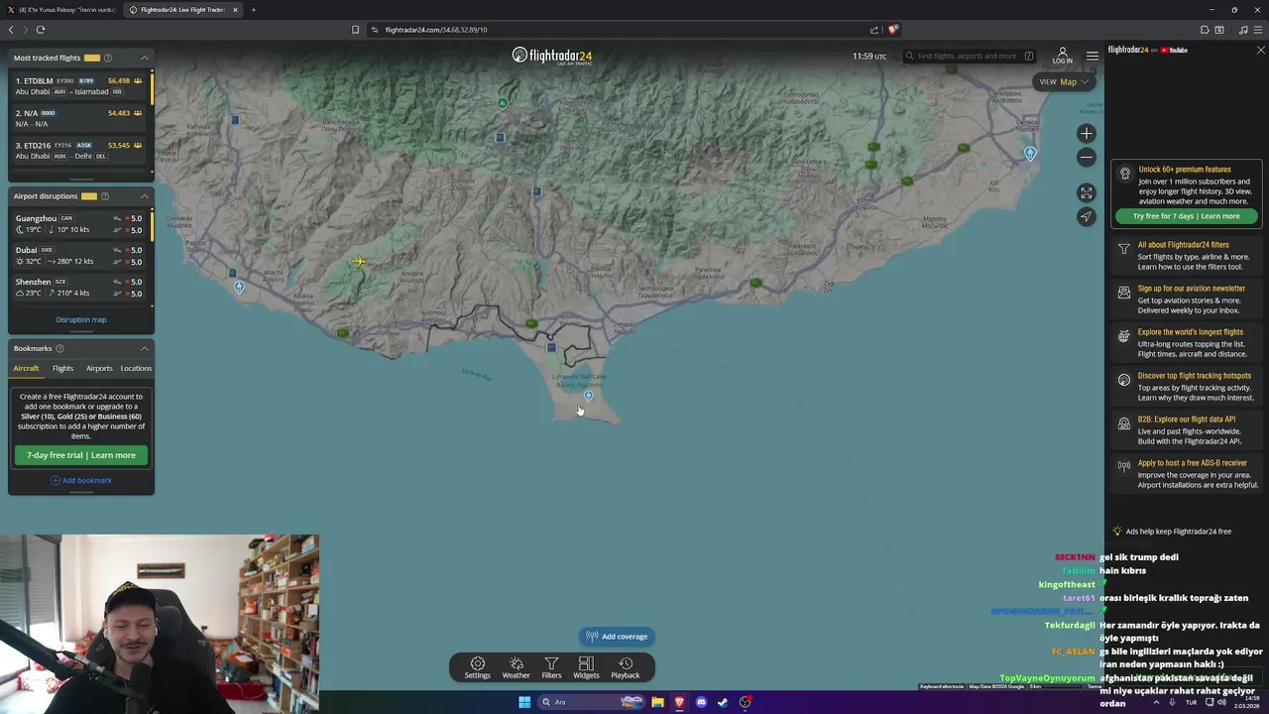Select the yellow aircraft on the map

point(358,262)
